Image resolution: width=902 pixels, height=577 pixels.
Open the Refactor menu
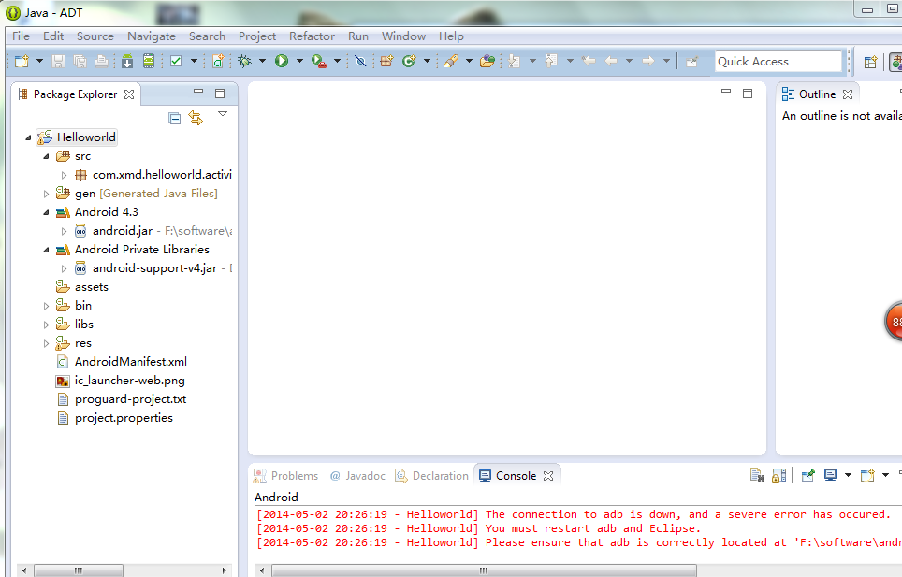click(312, 36)
